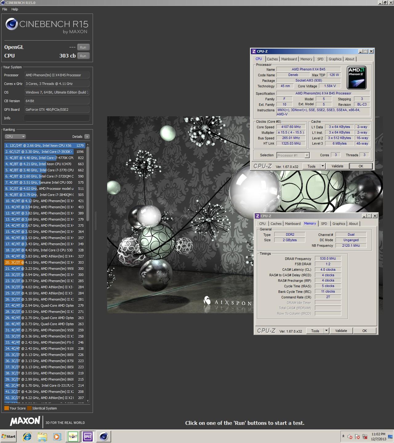Open Caches tab in lower CPU-Z window
394x443 pixels.
point(276,224)
